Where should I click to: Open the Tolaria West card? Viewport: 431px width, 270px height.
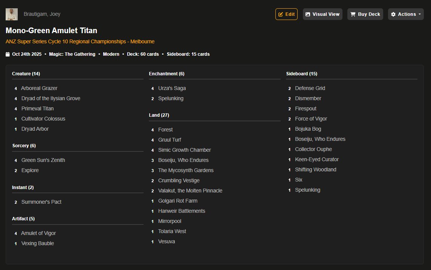pos(172,231)
